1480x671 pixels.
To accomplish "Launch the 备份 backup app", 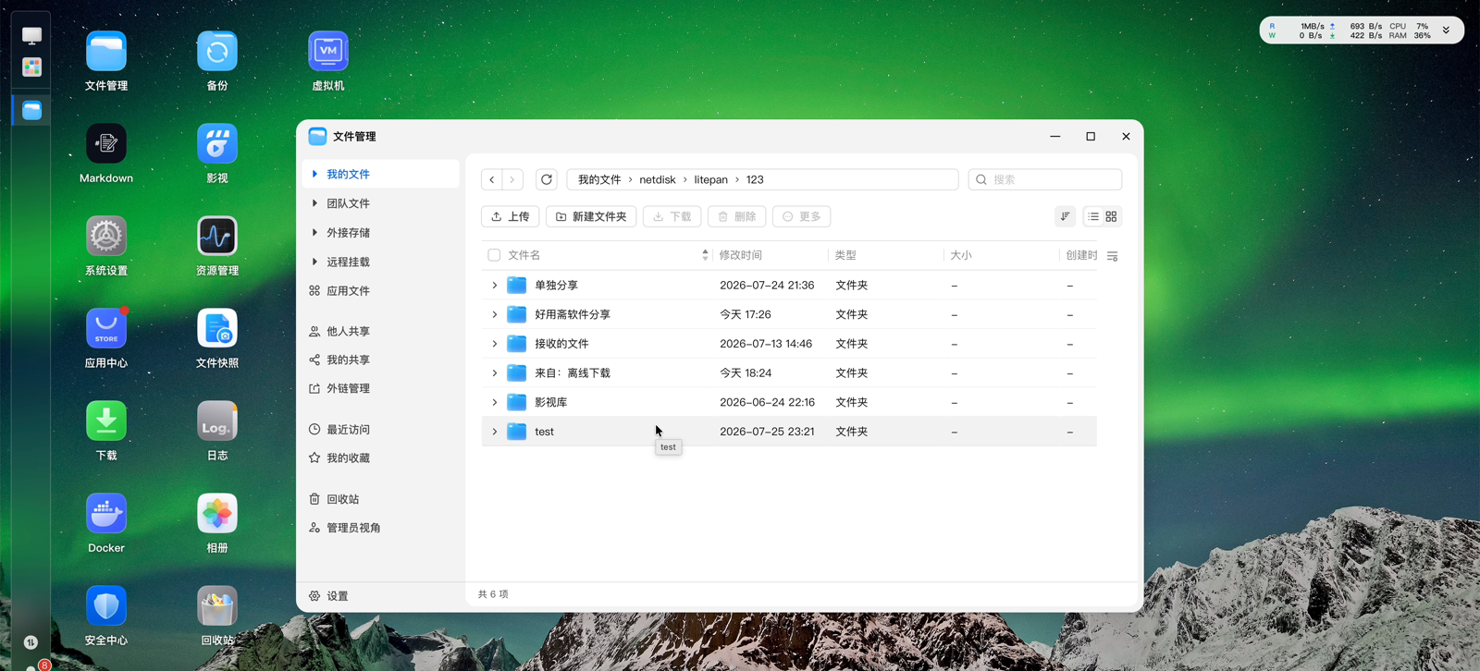I will click(x=217, y=52).
